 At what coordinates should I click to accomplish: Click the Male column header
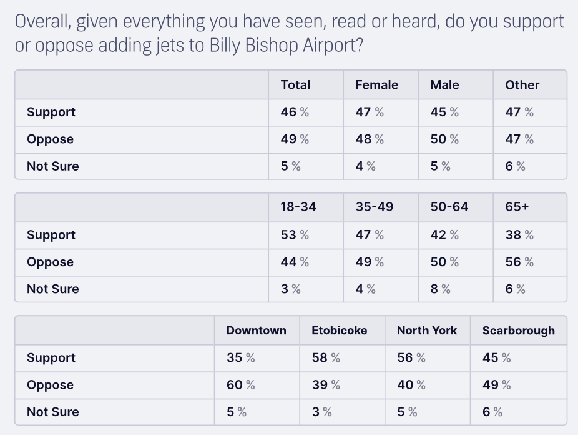[444, 85]
